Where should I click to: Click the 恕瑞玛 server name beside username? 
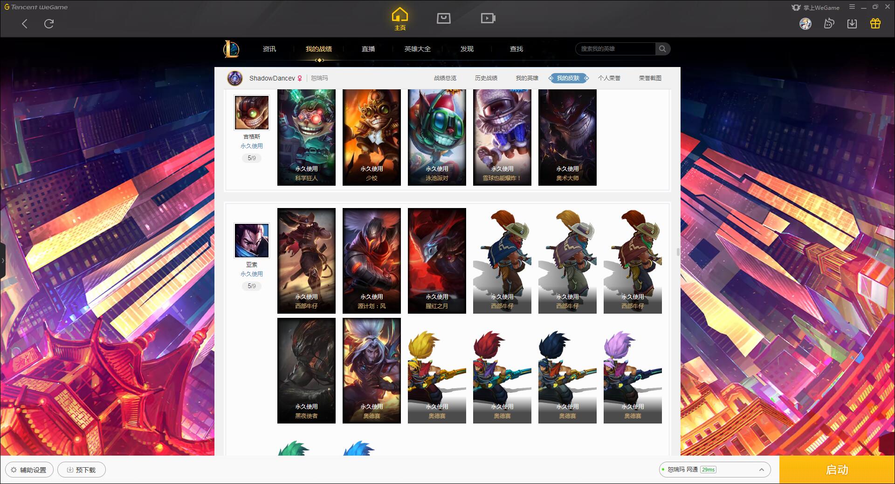pyautogui.click(x=319, y=78)
